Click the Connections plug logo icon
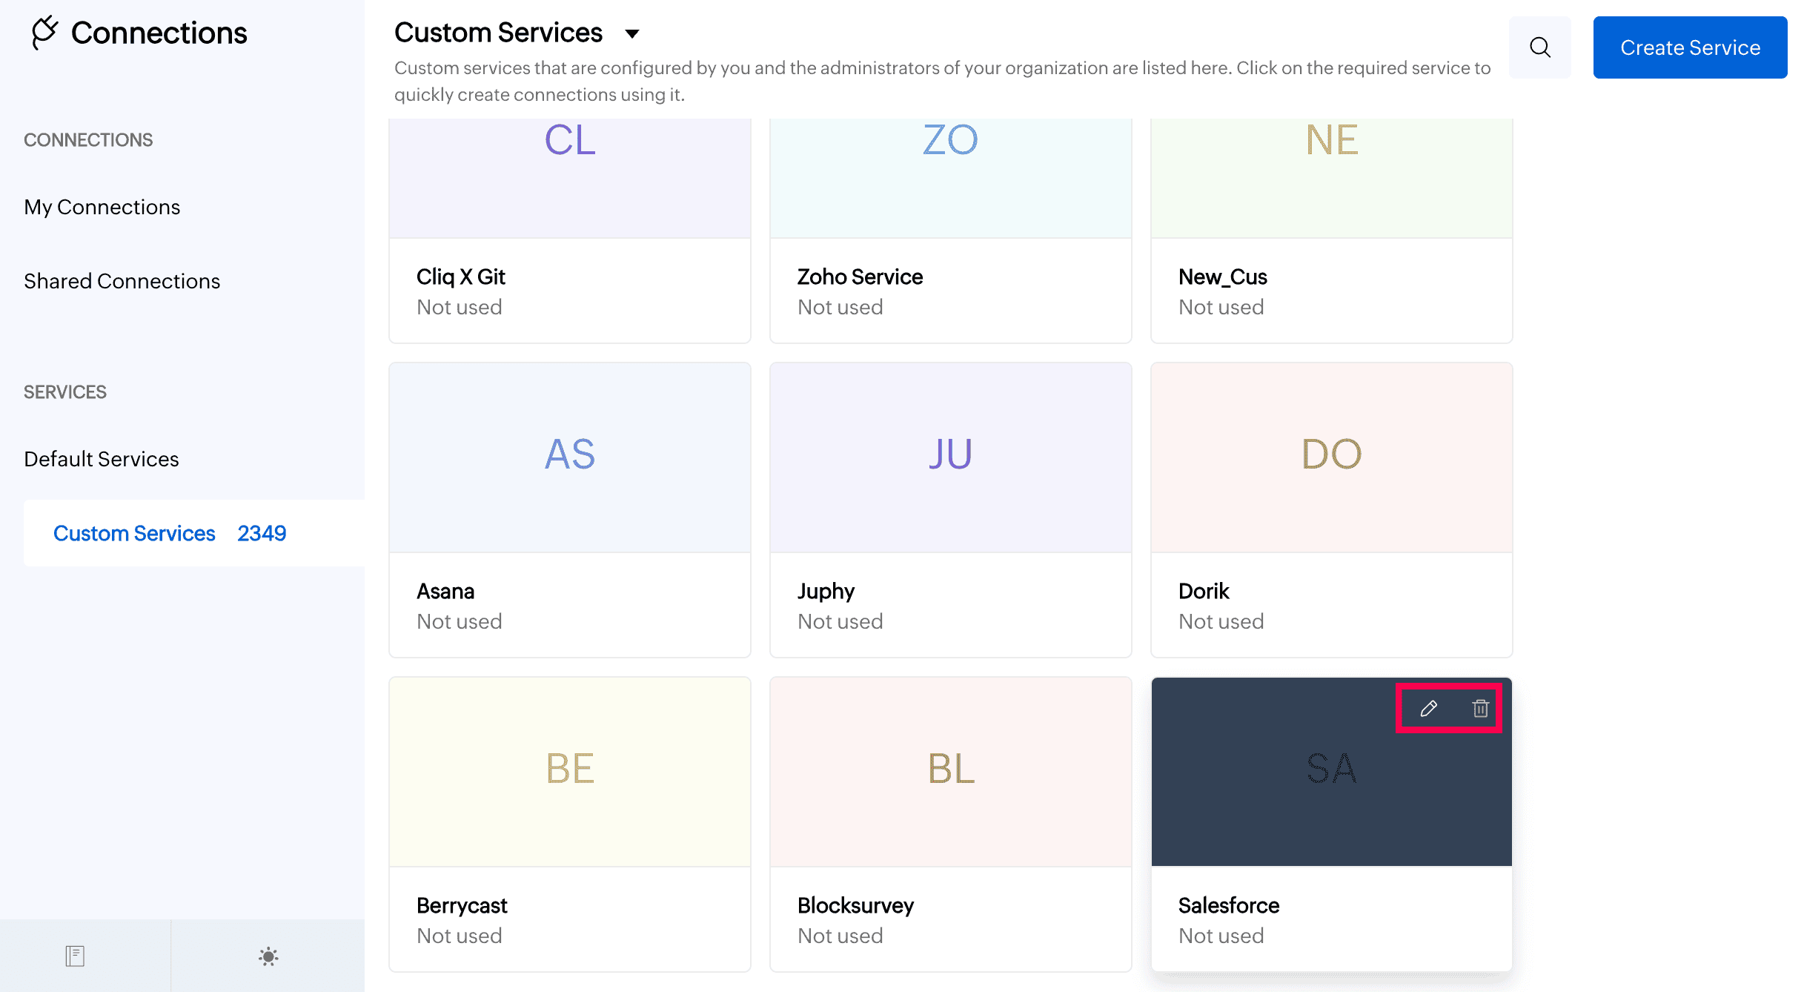The height and width of the screenshot is (992, 1804). [44, 33]
